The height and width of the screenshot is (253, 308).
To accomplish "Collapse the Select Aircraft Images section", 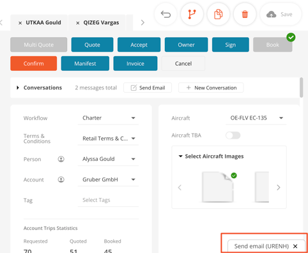I will pos(180,157).
